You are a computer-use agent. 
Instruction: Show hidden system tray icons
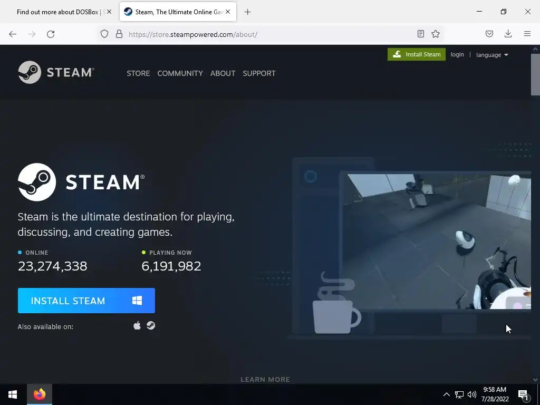[x=446, y=394]
